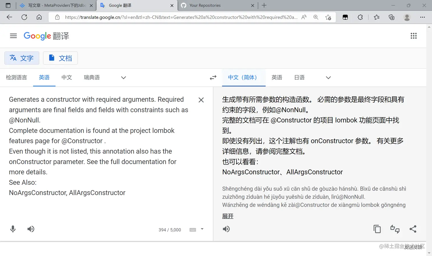The width and height of the screenshot is (432, 256).
Task: Expand more source languages list
Action: tap(123, 78)
